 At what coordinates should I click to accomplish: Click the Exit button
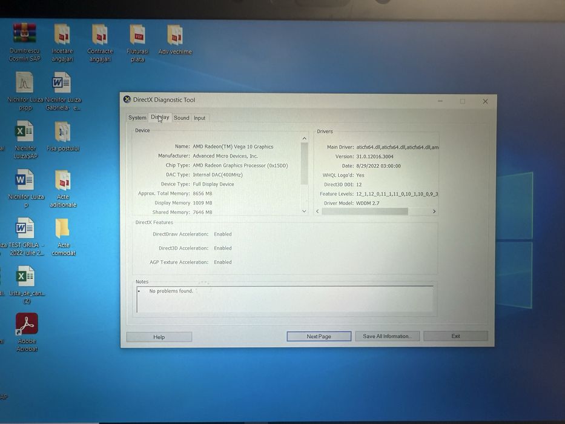click(455, 336)
